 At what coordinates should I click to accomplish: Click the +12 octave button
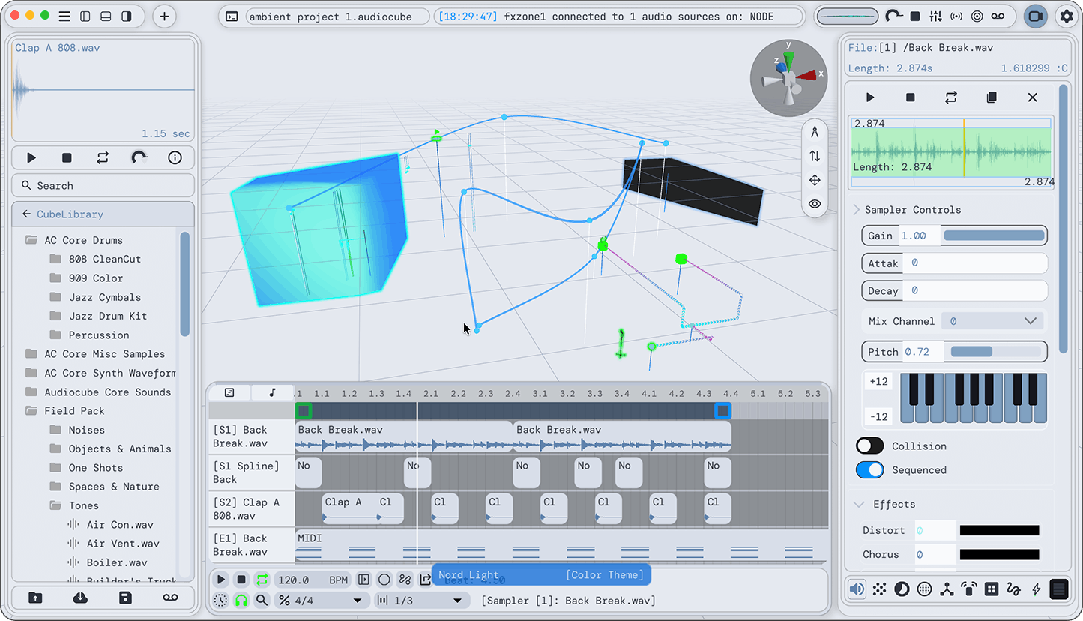pyautogui.click(x=878, y=381)
